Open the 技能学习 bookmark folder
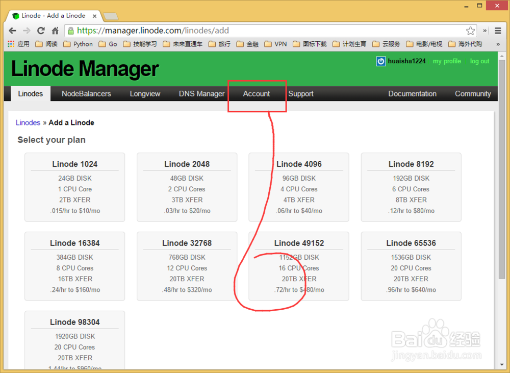The image size is (510, 373). tap(140, 44)
